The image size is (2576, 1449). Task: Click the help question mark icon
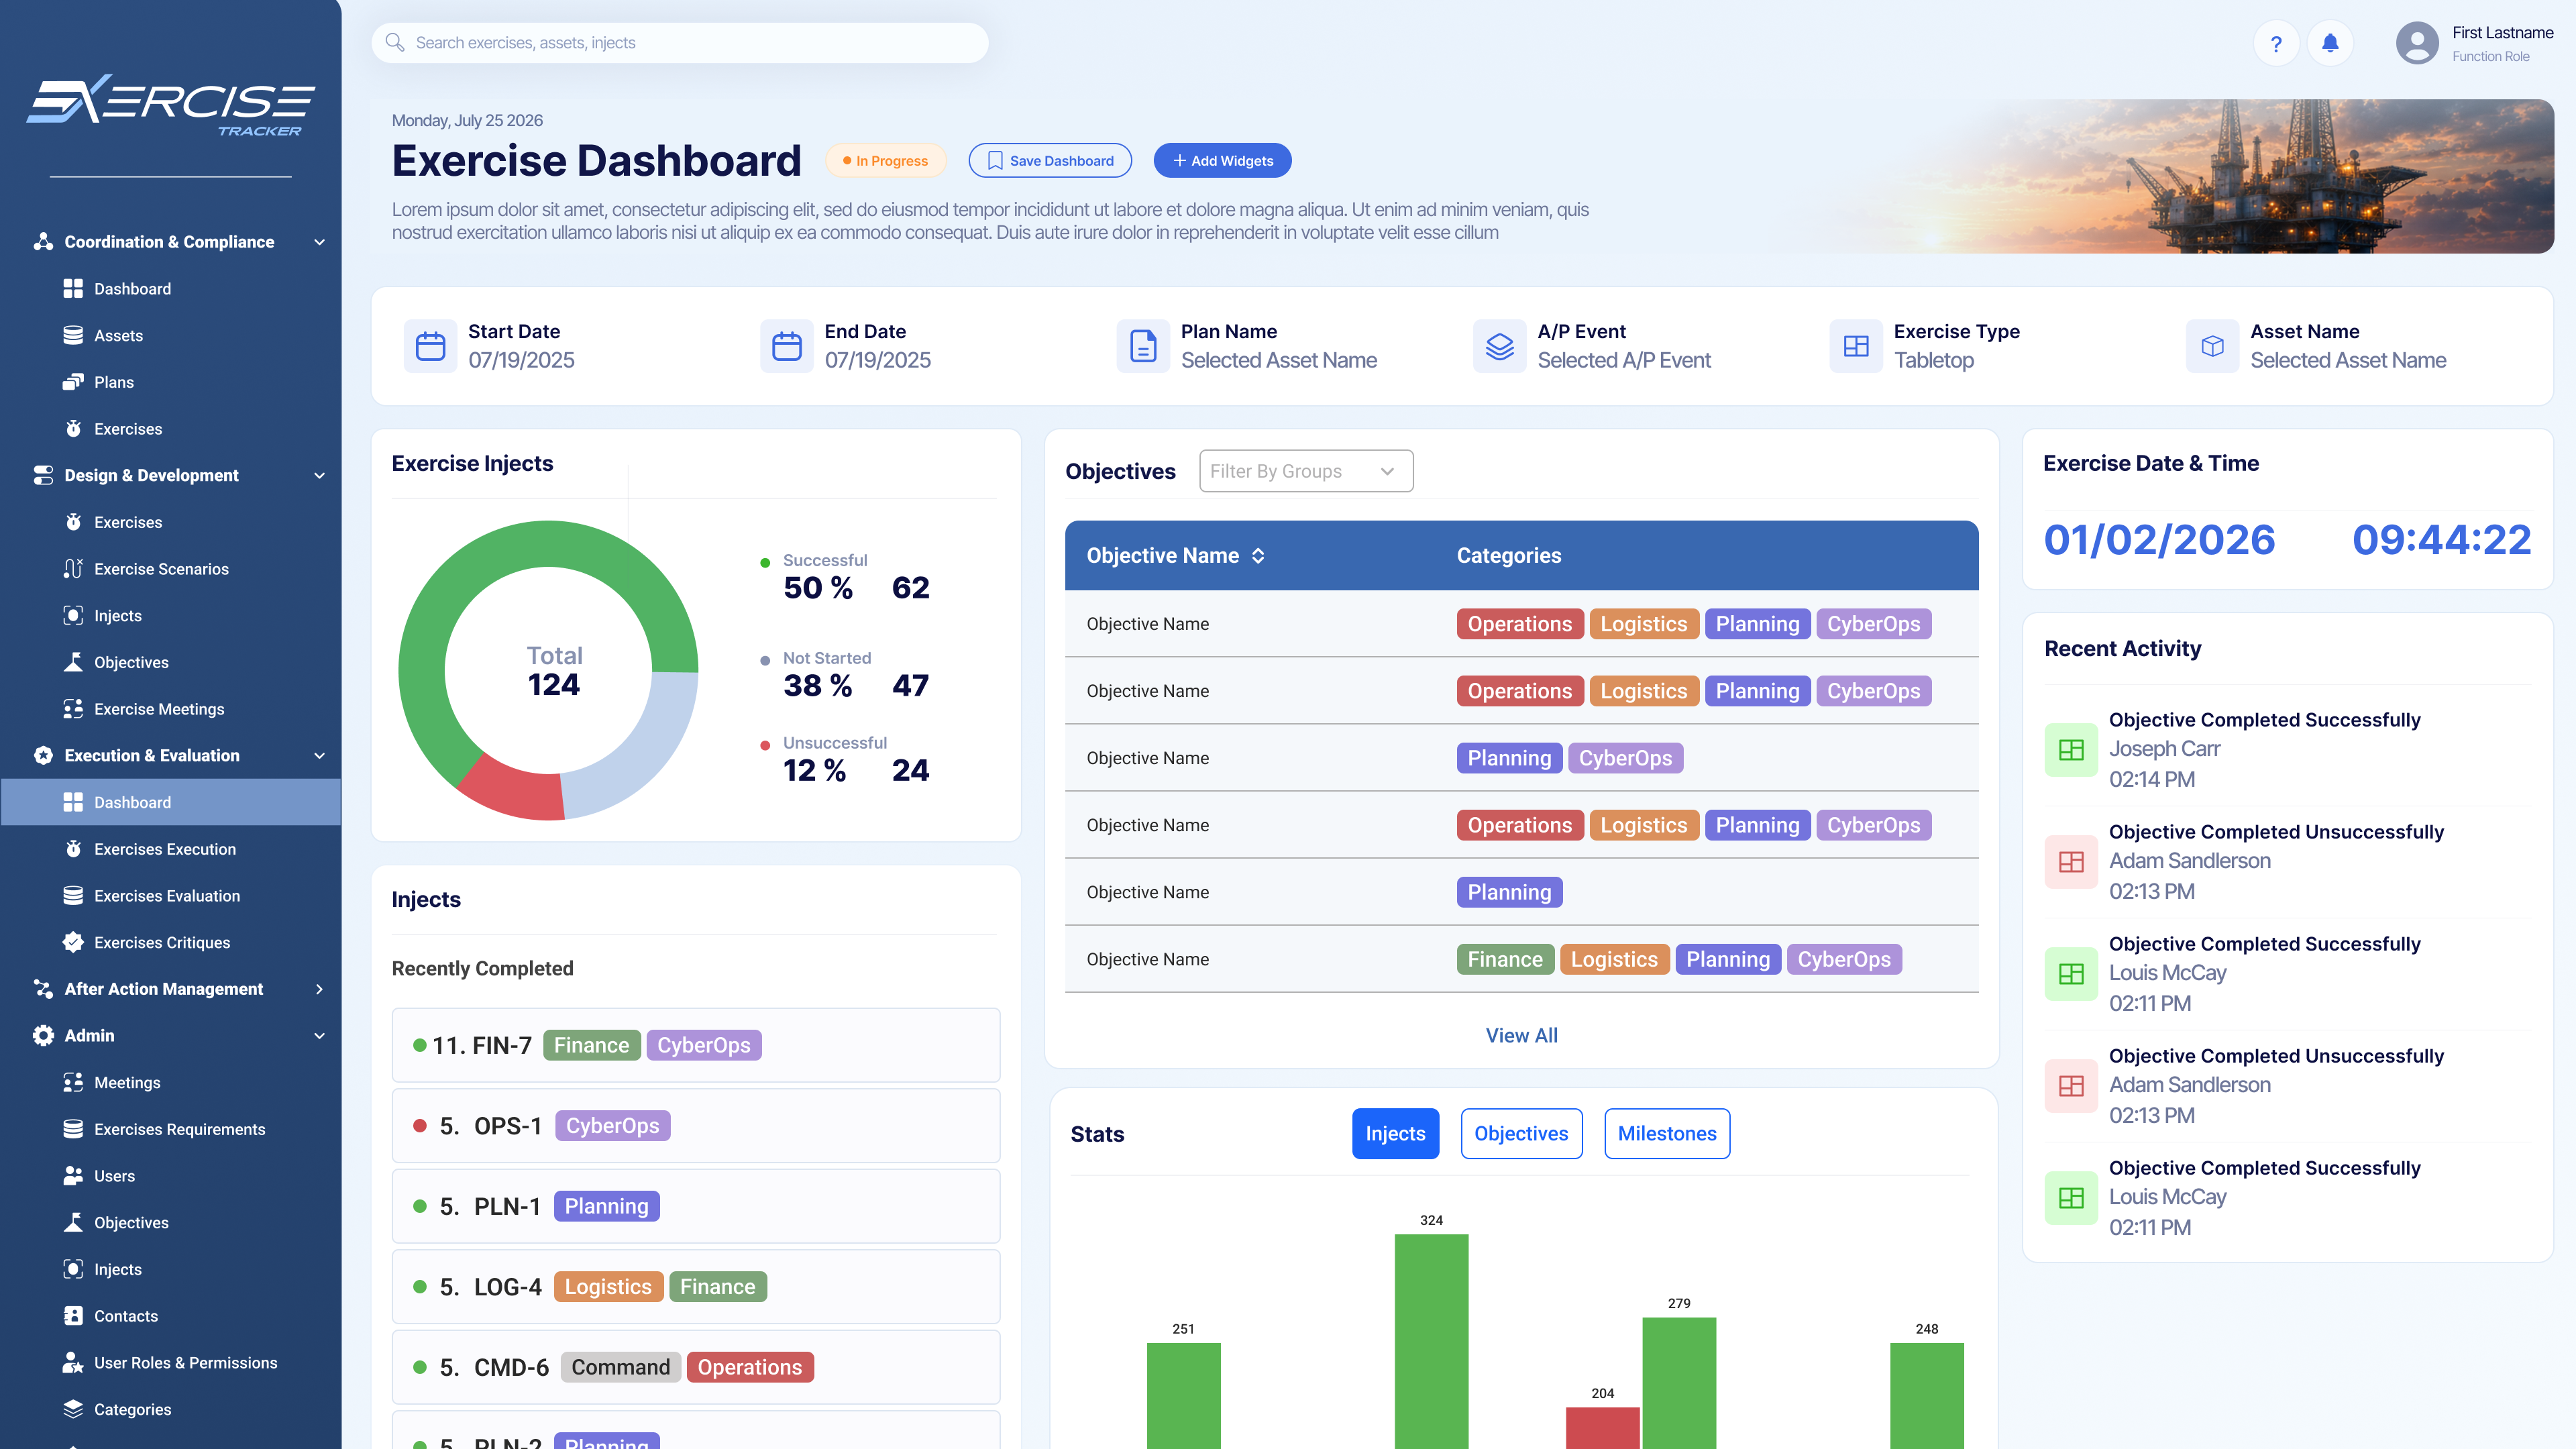click(x=2276, y=43)
